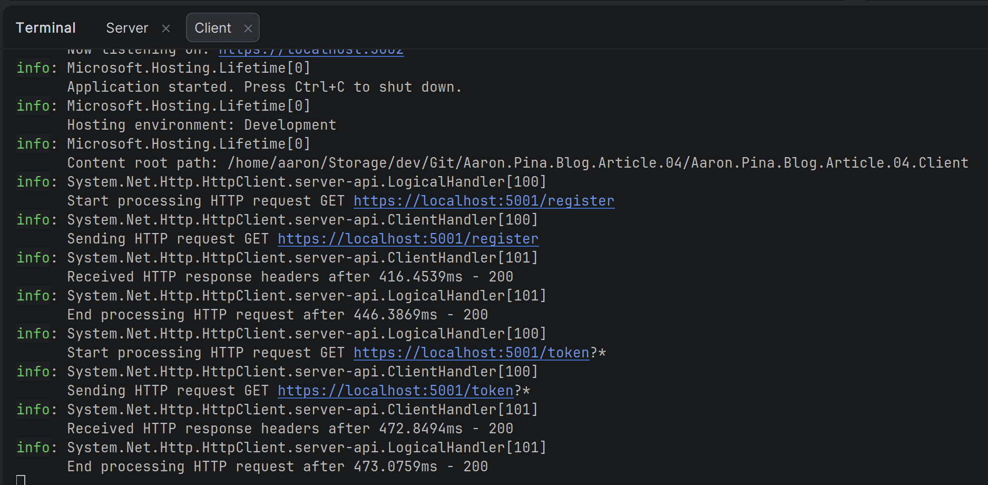Click the 472.8494ms response headers line

click(x=290, y=429)
